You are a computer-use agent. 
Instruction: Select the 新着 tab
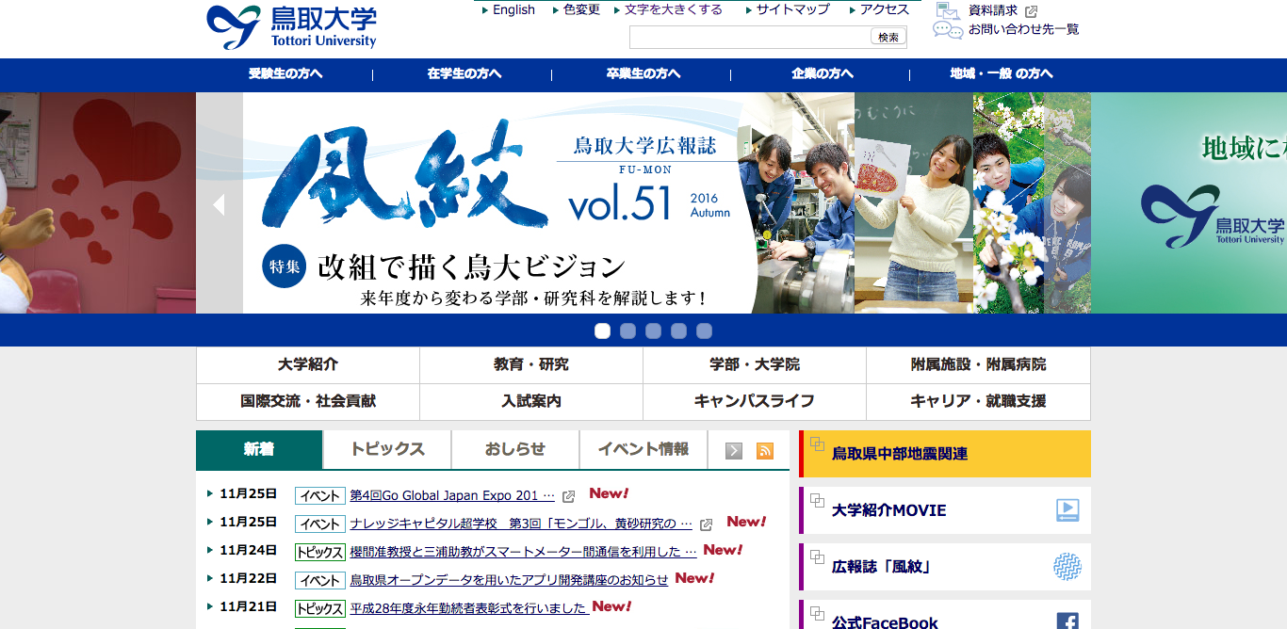259,450
